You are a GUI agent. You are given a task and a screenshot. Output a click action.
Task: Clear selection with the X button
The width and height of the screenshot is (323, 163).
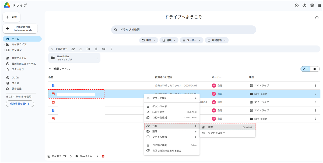click(x=52, y=49)
